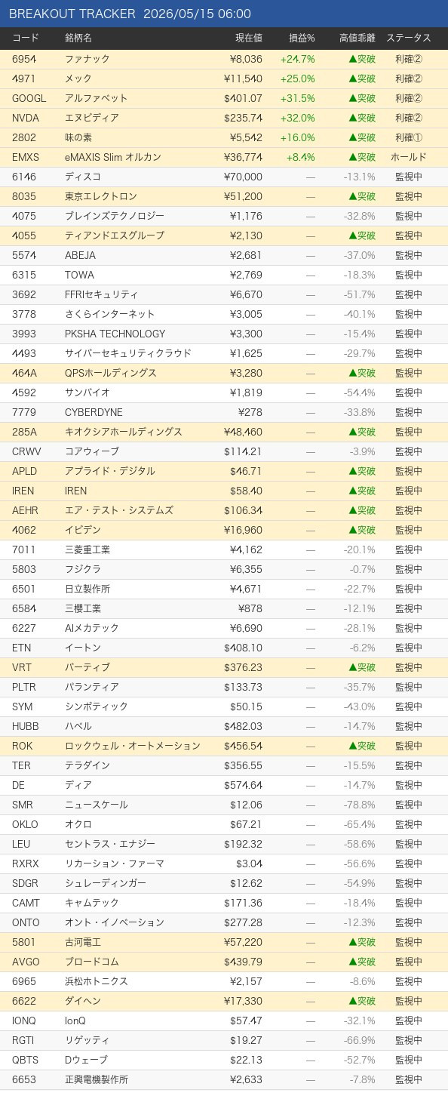Image resolution: width=448 pixels, height=1099 pixels.
Task: Click 正興電機製作所 stock name
Action: coord(97,1079)
